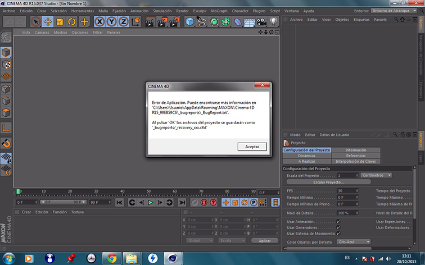425x265 pixels.
Task: Open the Referenciar tab
Action: [x=356, y=156]
